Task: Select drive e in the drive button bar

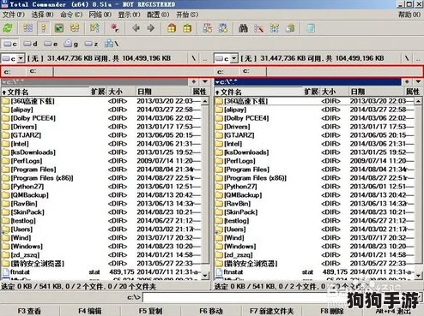Action: (51, 44)
